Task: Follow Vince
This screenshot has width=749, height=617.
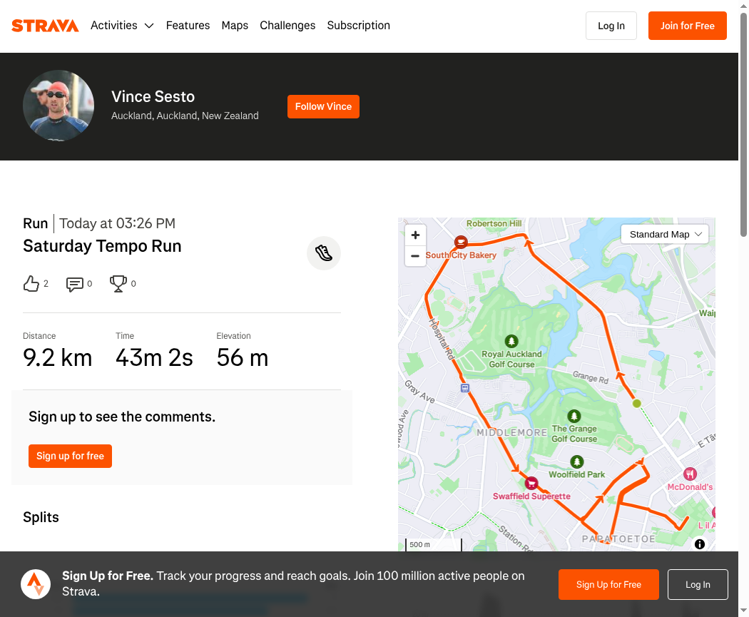Action: click(323, 106)
